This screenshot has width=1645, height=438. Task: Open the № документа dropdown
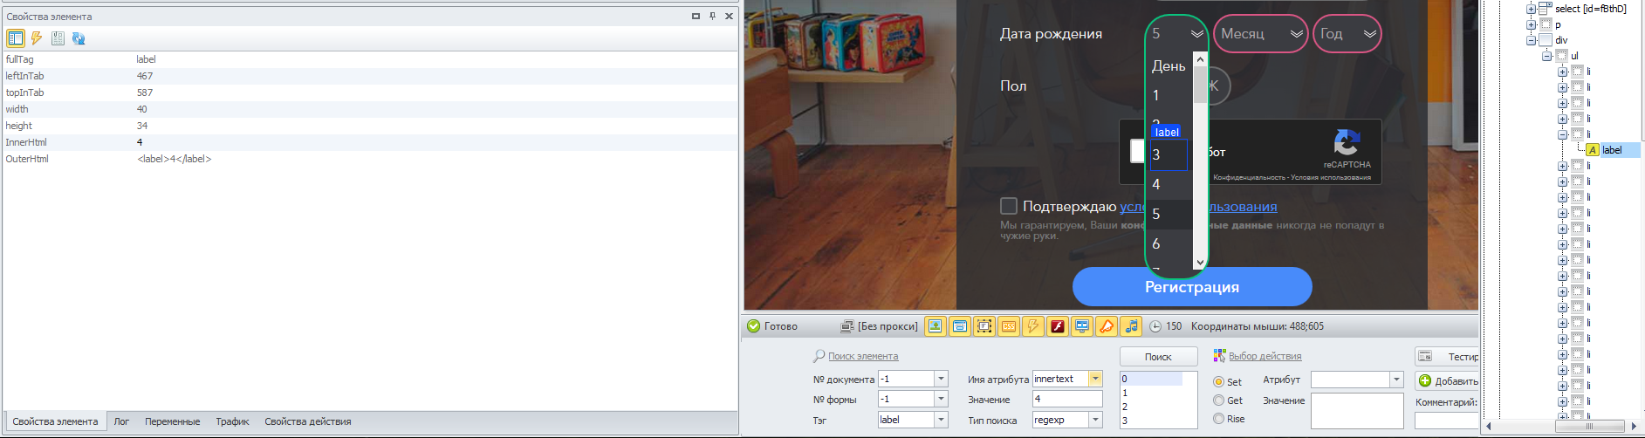point(941,379)
